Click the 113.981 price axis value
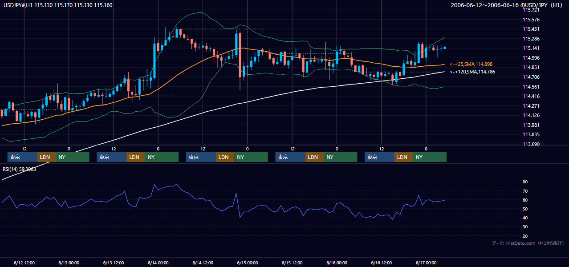This screenshot has width=569, height=267. 531,125
